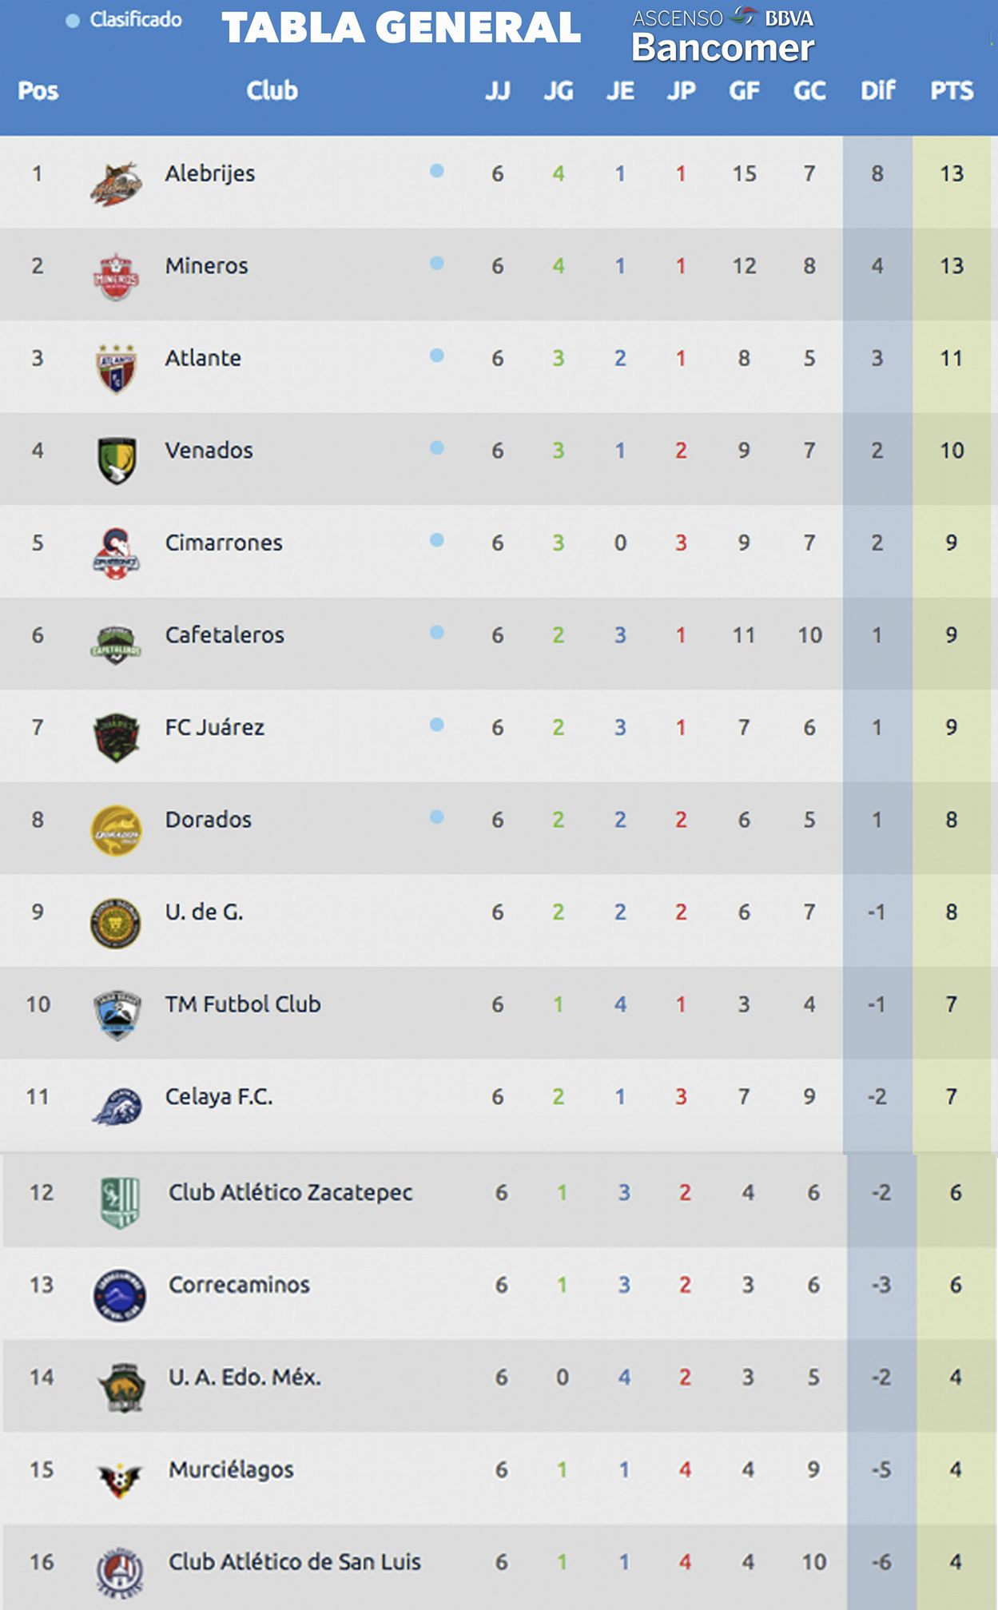Viewport: 998px width, 1610px height.
Task: Click the Clasificado dot beside Alebrijes
Action: pyautogui.click(x=437, y=170)
